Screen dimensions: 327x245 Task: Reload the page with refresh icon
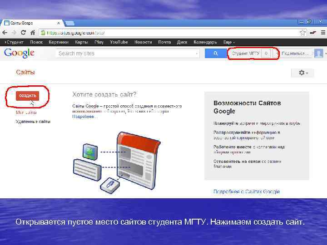click(x=23, y=33)
